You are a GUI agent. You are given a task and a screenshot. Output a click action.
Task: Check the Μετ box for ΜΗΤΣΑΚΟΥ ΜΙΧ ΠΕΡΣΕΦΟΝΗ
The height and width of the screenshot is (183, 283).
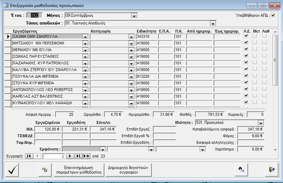point(255,42)
